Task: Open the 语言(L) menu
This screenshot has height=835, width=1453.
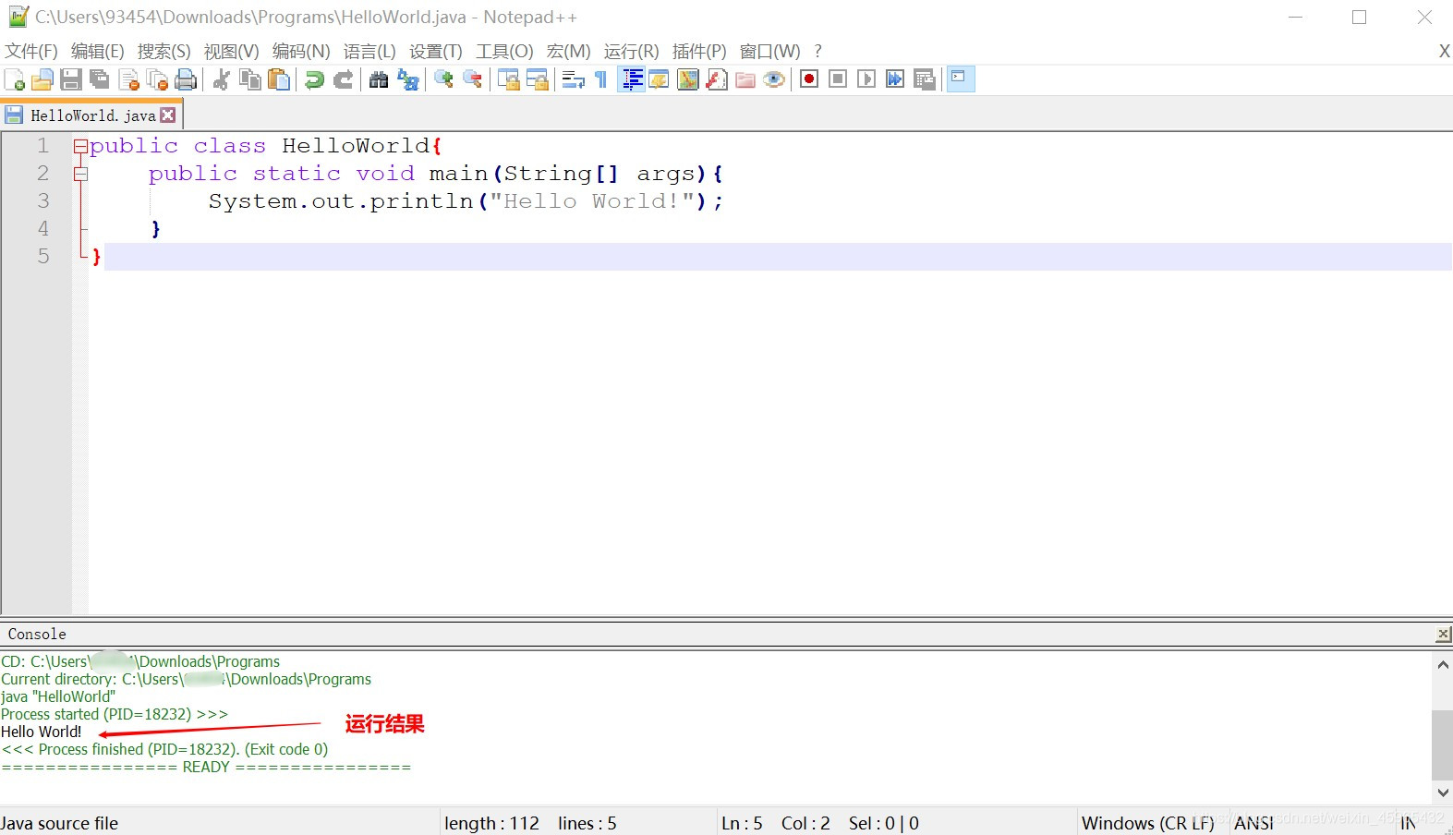Action: [369, 51]
